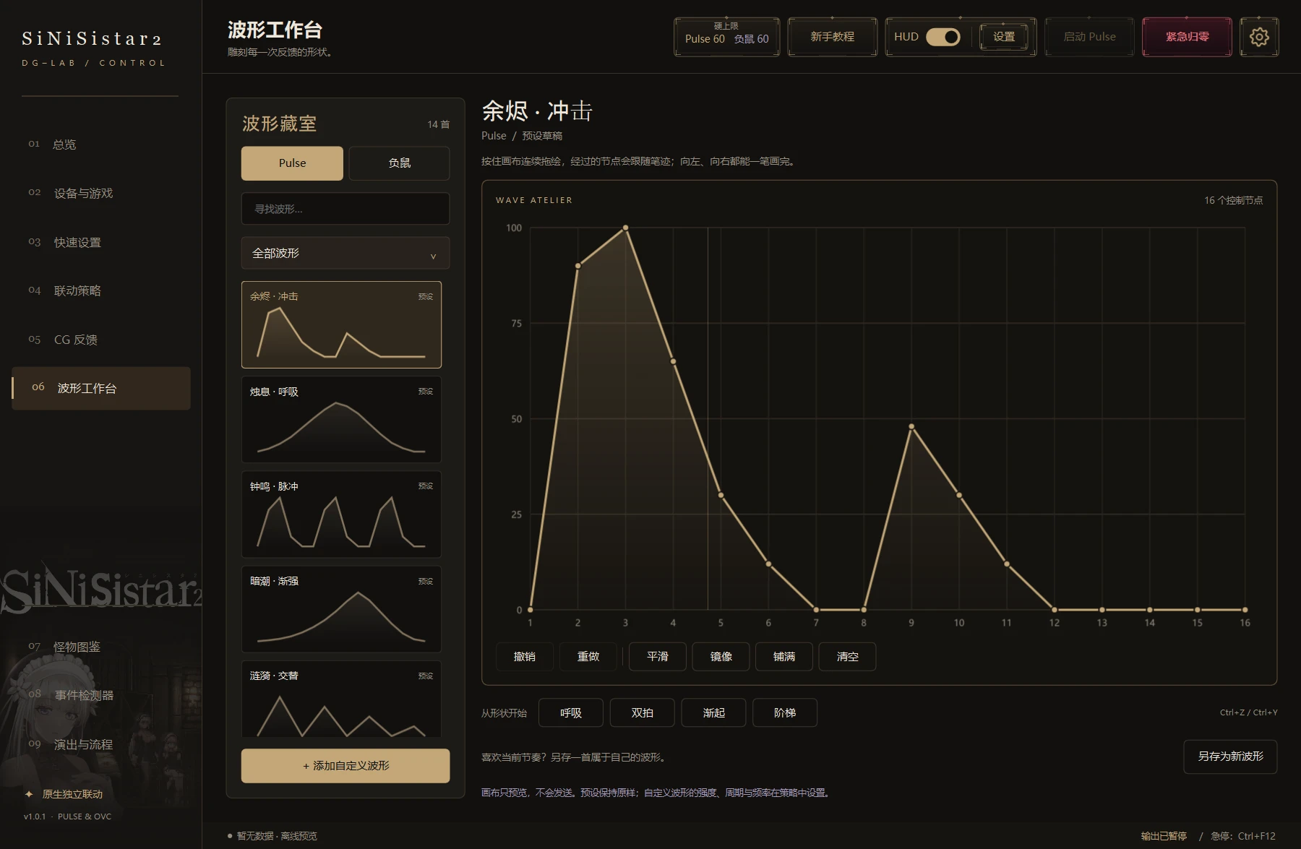The height and width of the screenshot is (849, 1301).
Task: Switch to the Pulse tab
Action: 292,163
